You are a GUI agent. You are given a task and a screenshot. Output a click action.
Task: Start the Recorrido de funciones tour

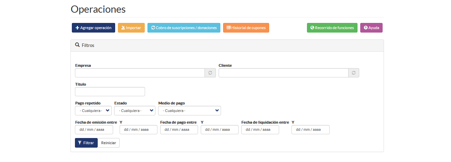pyautogui.click(x=332, y=28)
